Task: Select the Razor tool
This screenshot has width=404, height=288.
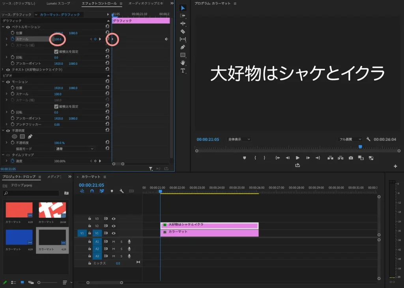Action: pyautogui.click(x=183, y=31)
